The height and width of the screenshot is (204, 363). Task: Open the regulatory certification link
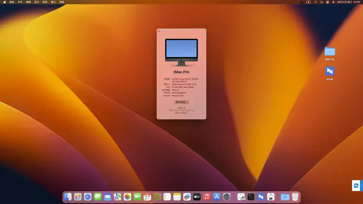[x=181, y=108]
